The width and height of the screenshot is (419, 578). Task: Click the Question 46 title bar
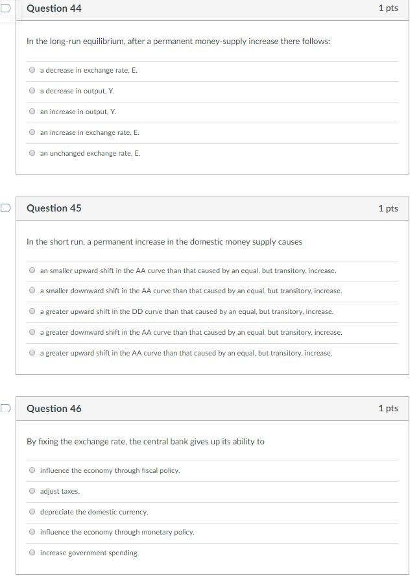click(x=53, y=409)
